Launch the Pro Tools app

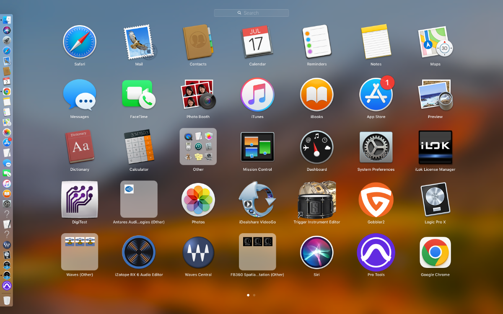click(x=376, y=252)
